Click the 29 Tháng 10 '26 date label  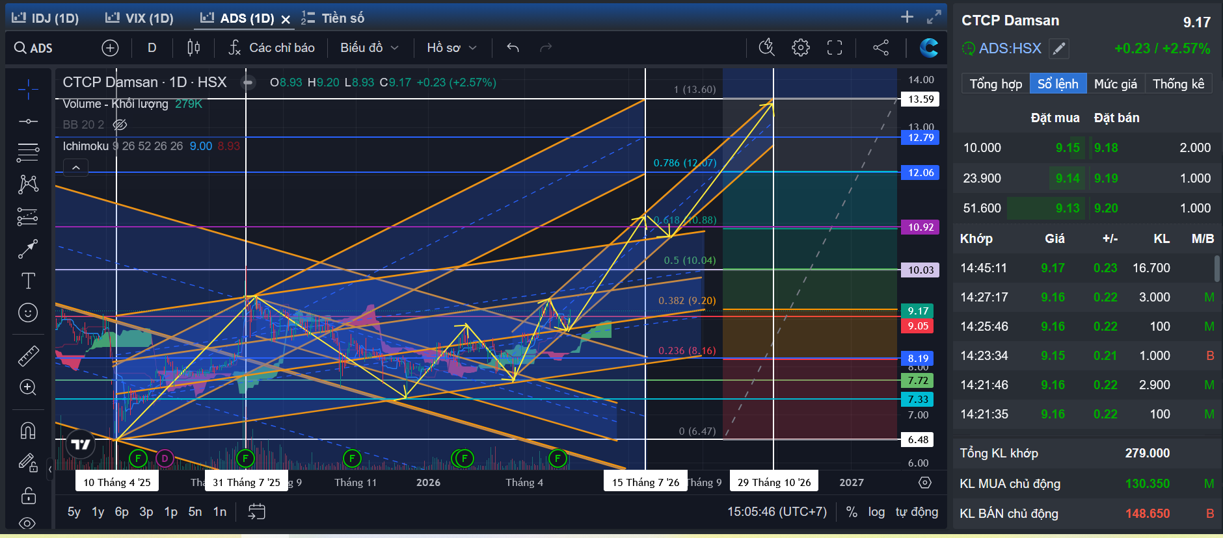tap(774, 482)
